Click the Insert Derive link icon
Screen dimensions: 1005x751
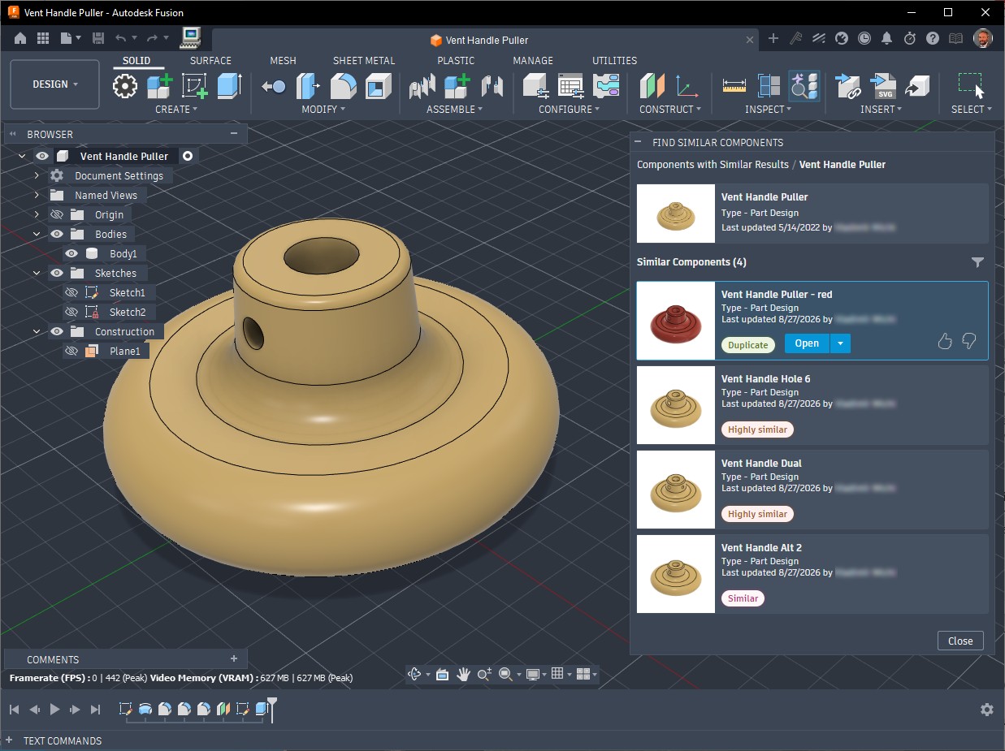pyautogui.click(x=847, y=85)
